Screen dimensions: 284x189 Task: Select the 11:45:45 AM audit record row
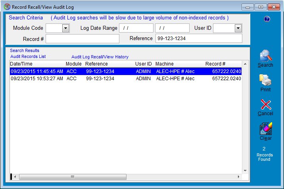click(x=126, y=71)
